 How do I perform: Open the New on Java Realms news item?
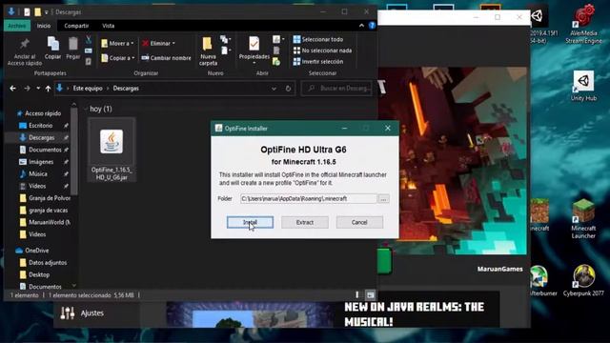pos(415,314)
